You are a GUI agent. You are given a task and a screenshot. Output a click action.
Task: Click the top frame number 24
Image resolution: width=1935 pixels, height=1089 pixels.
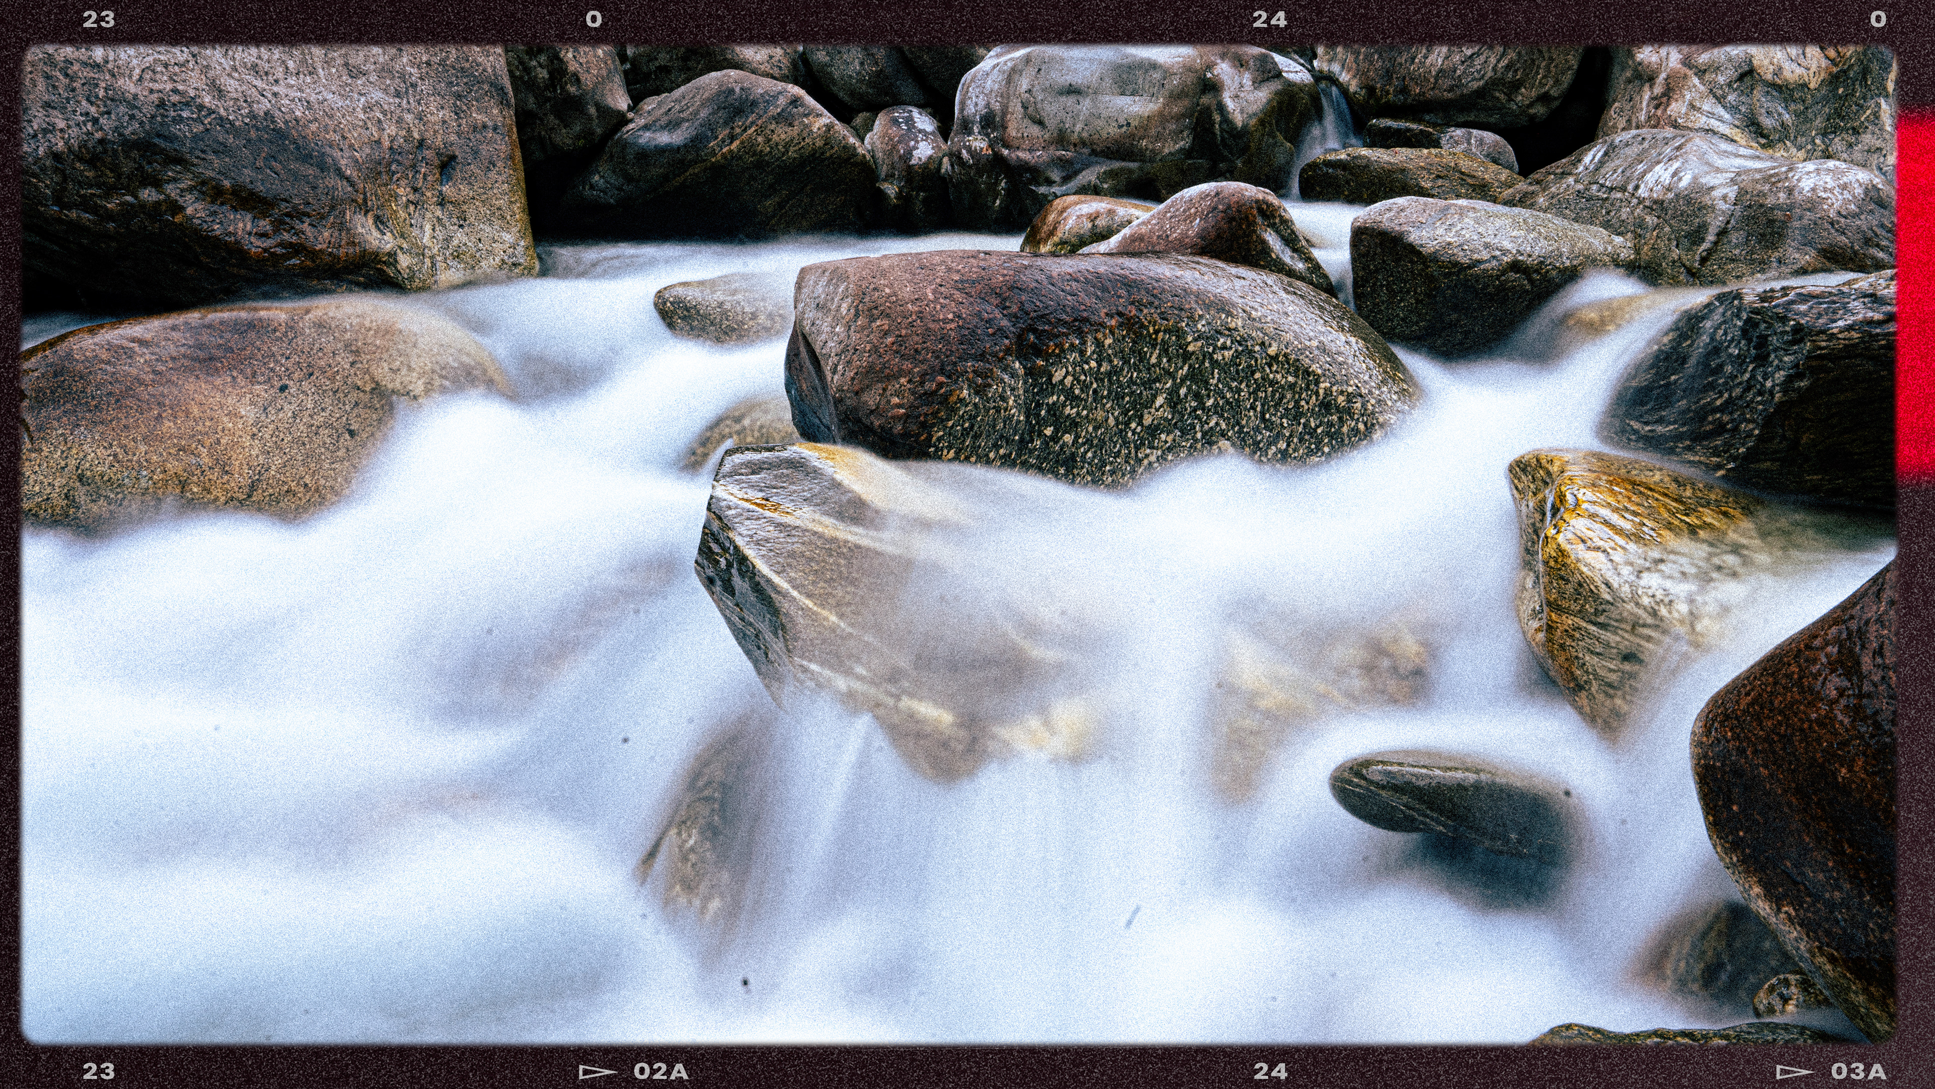pyautogui.click(x=1269, y=20)
